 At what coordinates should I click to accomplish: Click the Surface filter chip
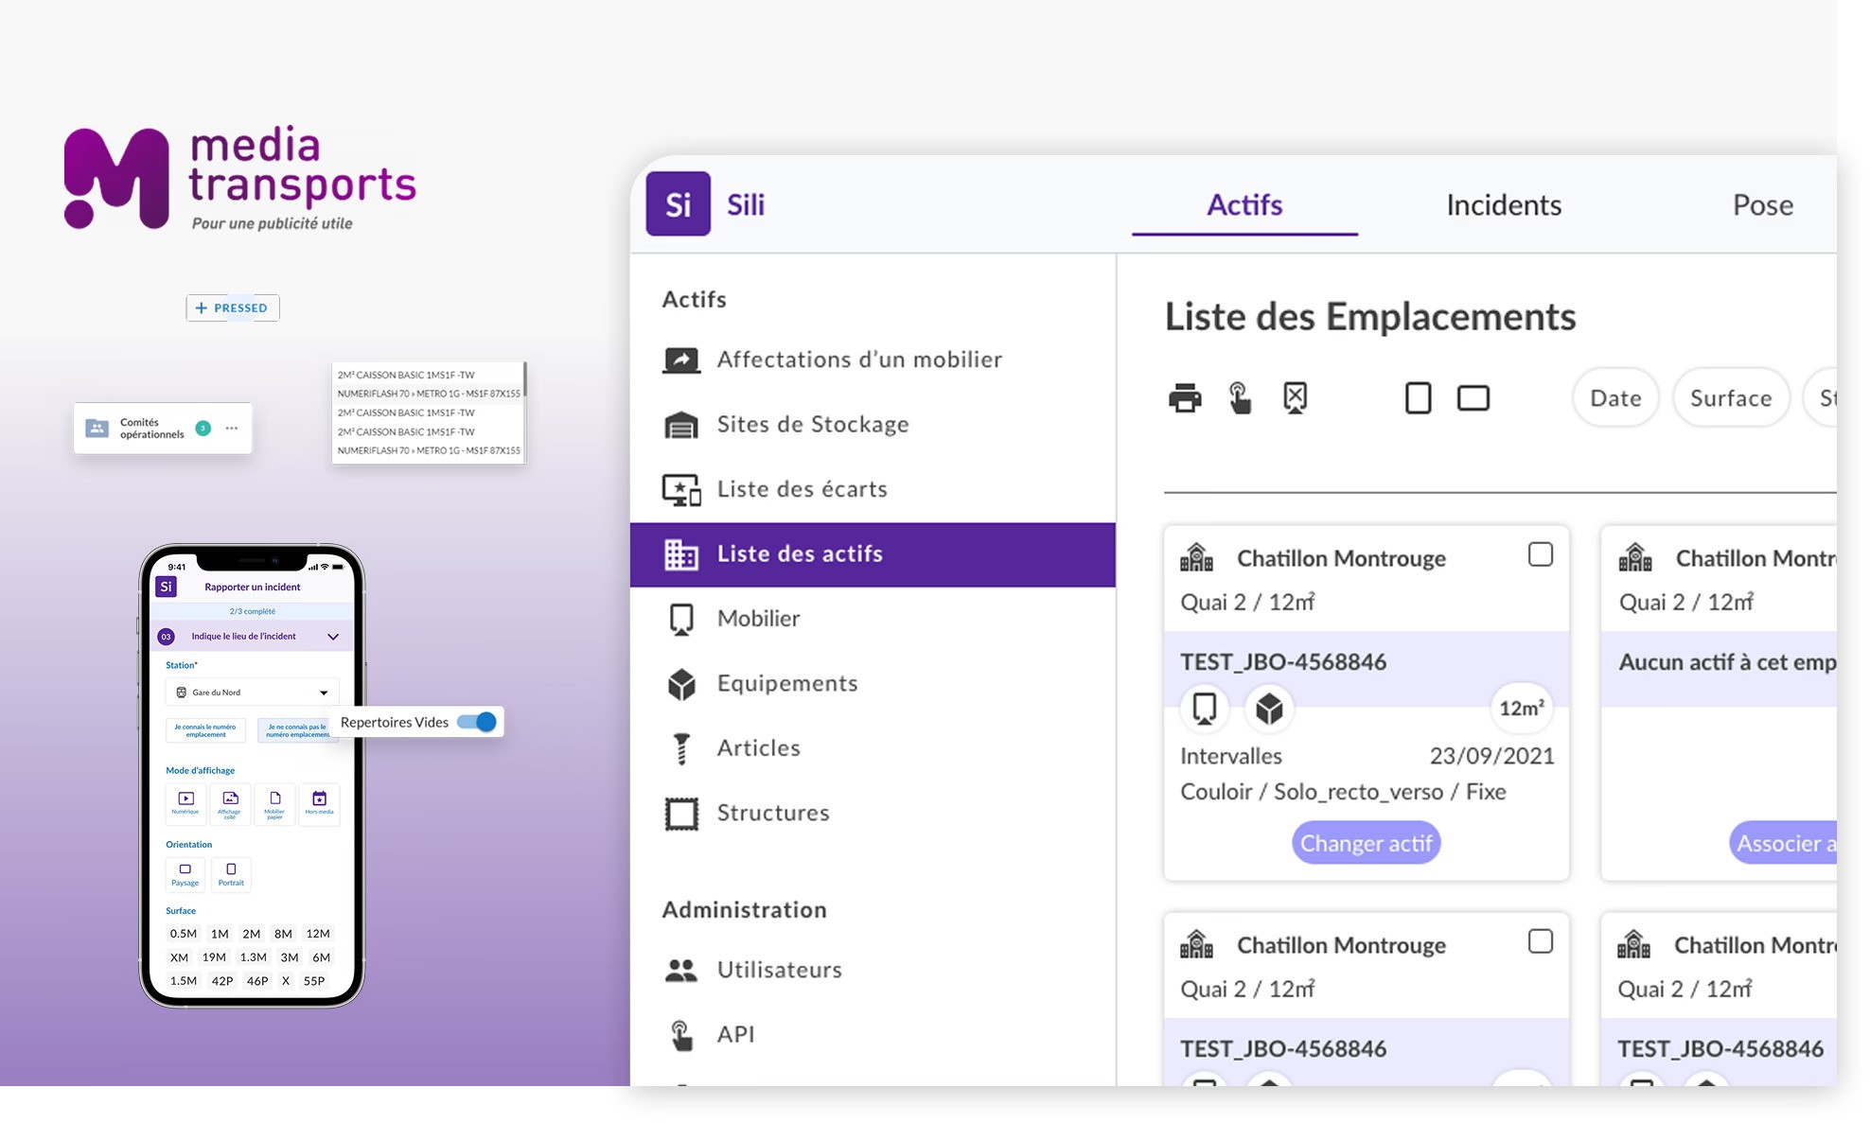pyautogui.click(x=1730, y=398)
